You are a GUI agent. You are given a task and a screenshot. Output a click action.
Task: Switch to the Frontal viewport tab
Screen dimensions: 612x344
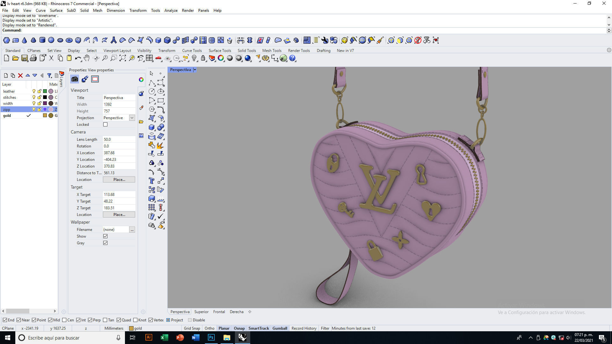click(x=219, y=312)
